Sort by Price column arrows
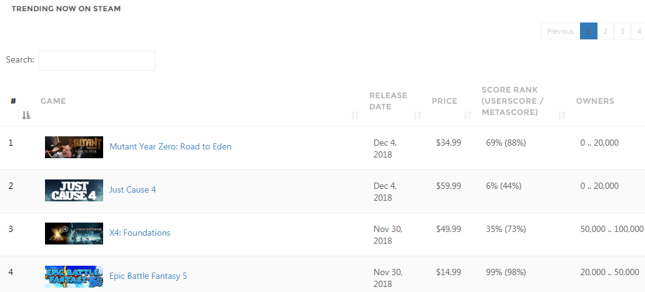645x292 pixels. 467,116
